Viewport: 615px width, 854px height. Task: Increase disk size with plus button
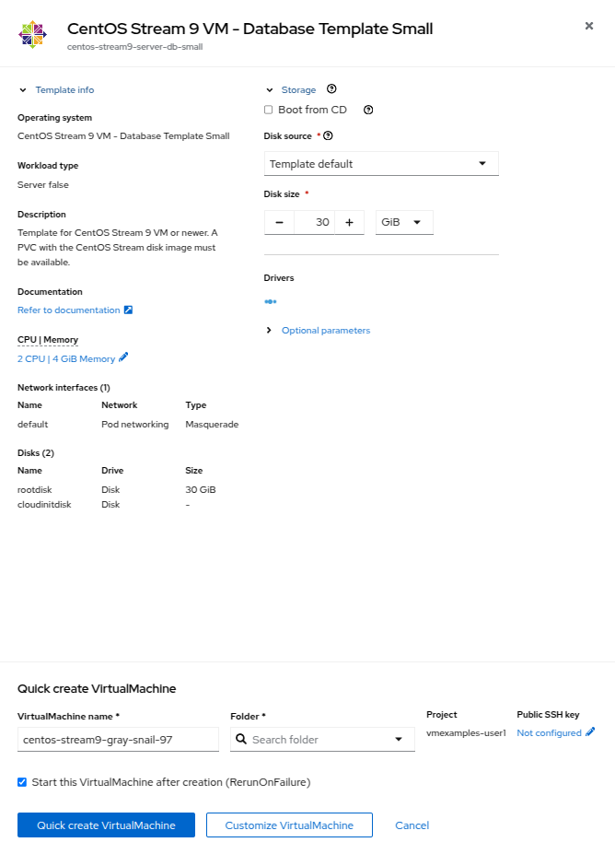click(349, 222)
